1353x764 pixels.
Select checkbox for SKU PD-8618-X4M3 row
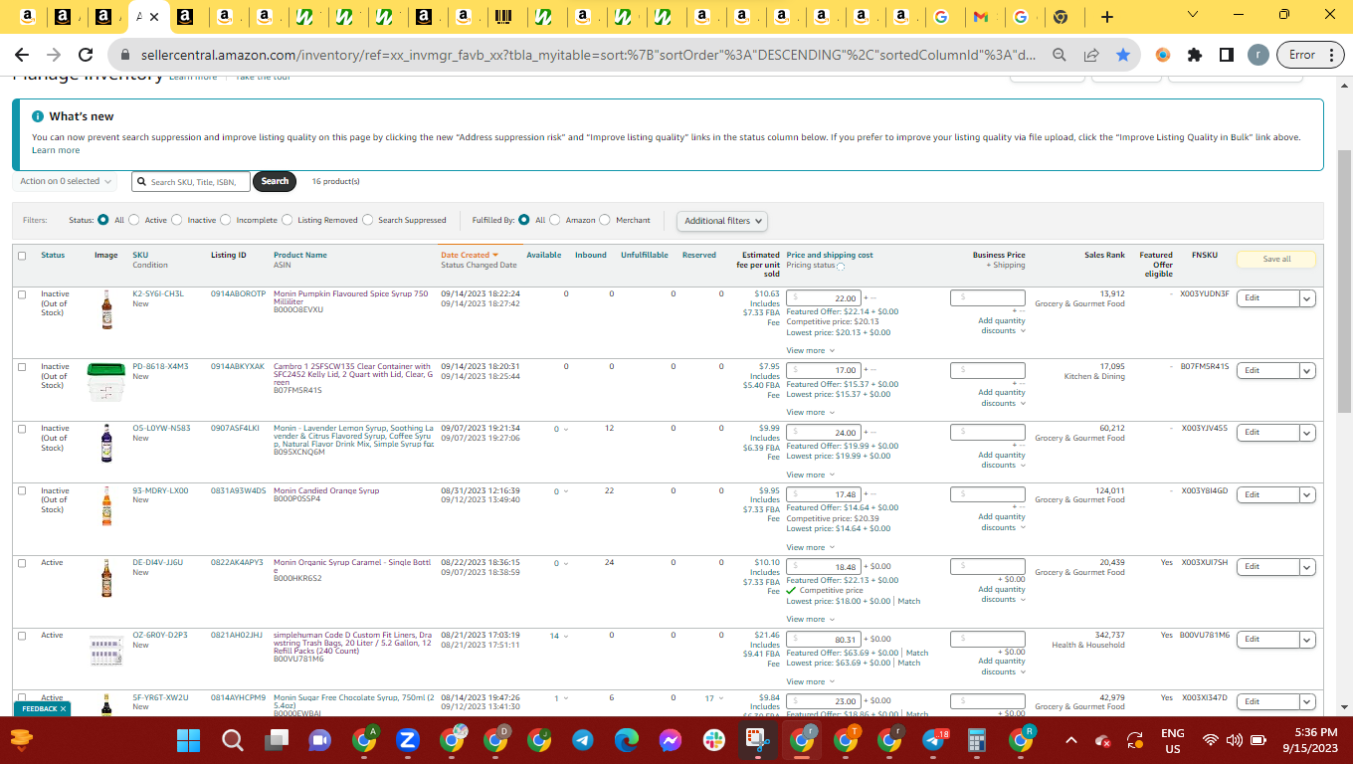[x=22, y=367]
